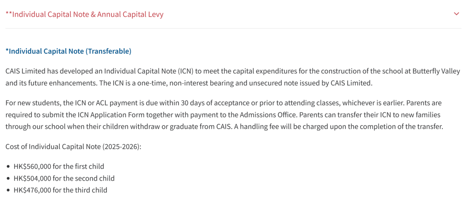Click the bullet point before HK$476,000
Screen dimensions: 467x202
coord(8,190)
